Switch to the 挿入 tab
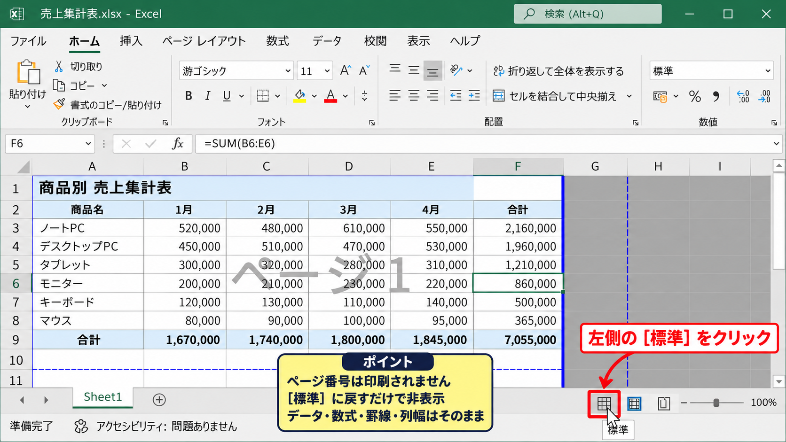The height and width of the screenshot is (442, 786). 131,41
